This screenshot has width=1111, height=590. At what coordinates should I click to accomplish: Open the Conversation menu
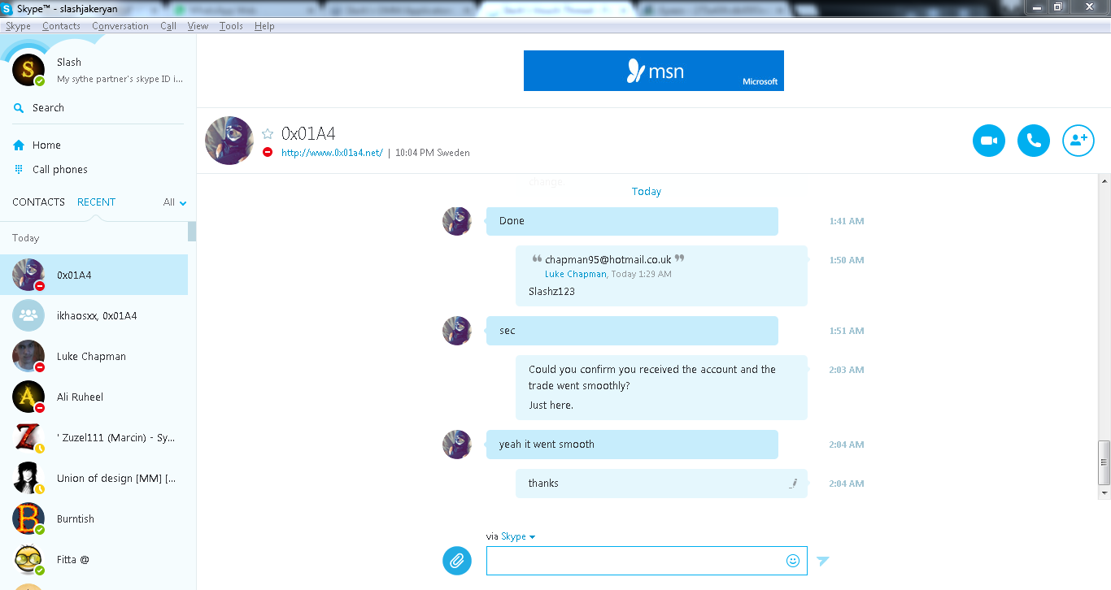(x=120, y=26)
